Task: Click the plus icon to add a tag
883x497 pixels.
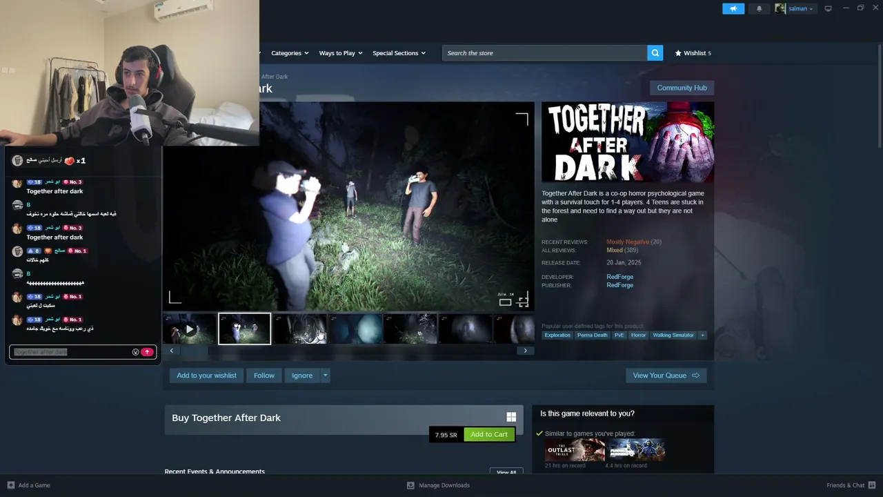Action: 702,335
